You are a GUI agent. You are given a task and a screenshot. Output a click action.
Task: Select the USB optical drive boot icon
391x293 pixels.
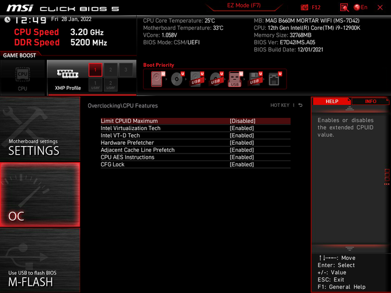(x=216, y=79)
